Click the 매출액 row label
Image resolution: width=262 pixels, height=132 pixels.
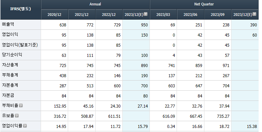tap(8, 24)
